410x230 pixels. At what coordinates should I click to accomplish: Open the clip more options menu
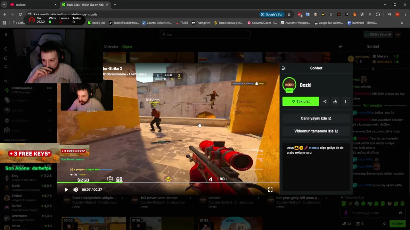point(346,101)
